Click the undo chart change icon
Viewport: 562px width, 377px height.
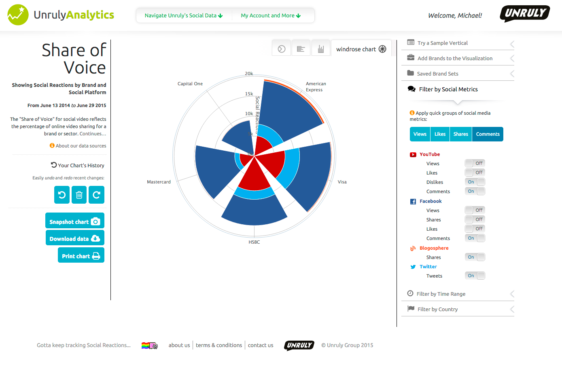point(62,195)
